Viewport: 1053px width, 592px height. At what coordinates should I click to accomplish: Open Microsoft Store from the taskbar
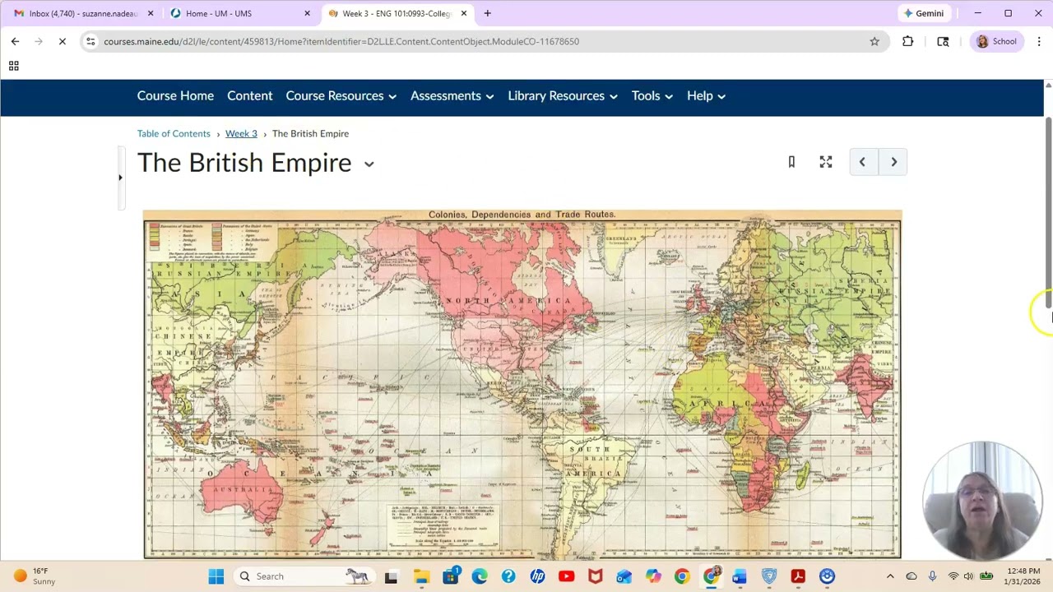pos(451,576)
